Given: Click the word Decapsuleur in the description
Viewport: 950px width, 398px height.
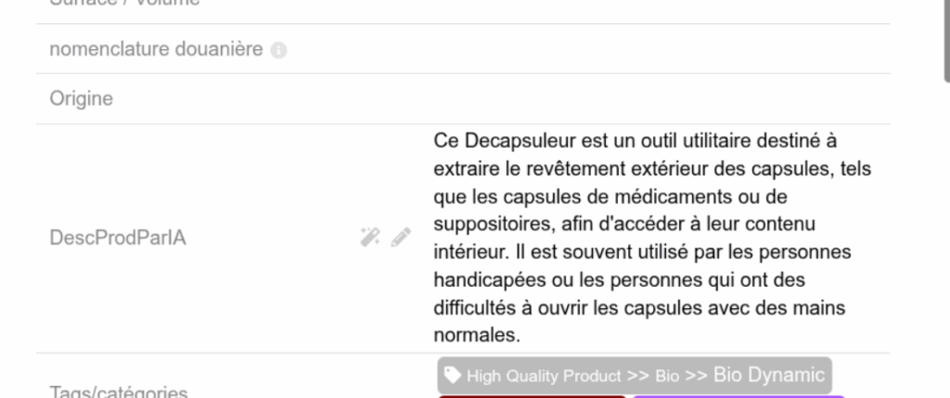Looking at the screenshot, I should [520, 141].
